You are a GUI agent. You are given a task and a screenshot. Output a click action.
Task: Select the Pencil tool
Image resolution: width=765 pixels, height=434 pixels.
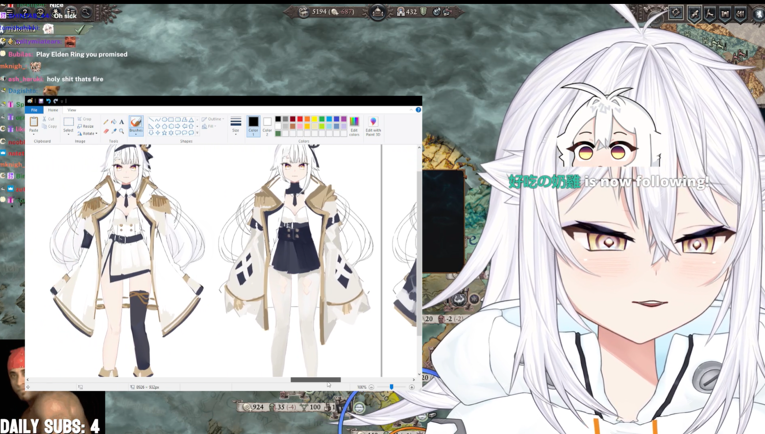click(x=106, y=122)
